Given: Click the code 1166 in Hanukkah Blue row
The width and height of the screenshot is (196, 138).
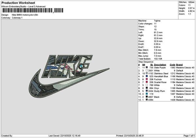Looking at the screenshot, I should coord(173,76).
